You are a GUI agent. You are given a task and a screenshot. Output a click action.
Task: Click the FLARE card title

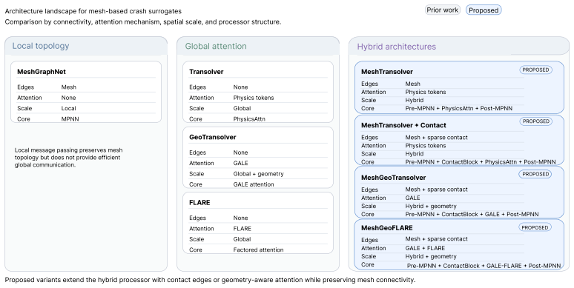point(199,203)
